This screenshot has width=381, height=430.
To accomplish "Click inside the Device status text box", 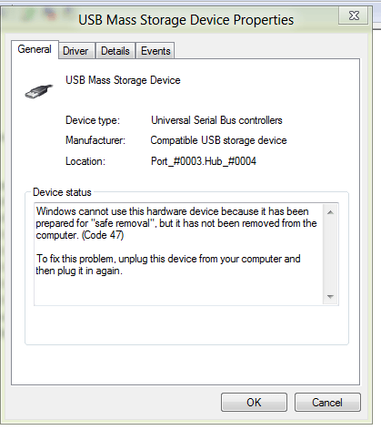I will coord(179,254).
